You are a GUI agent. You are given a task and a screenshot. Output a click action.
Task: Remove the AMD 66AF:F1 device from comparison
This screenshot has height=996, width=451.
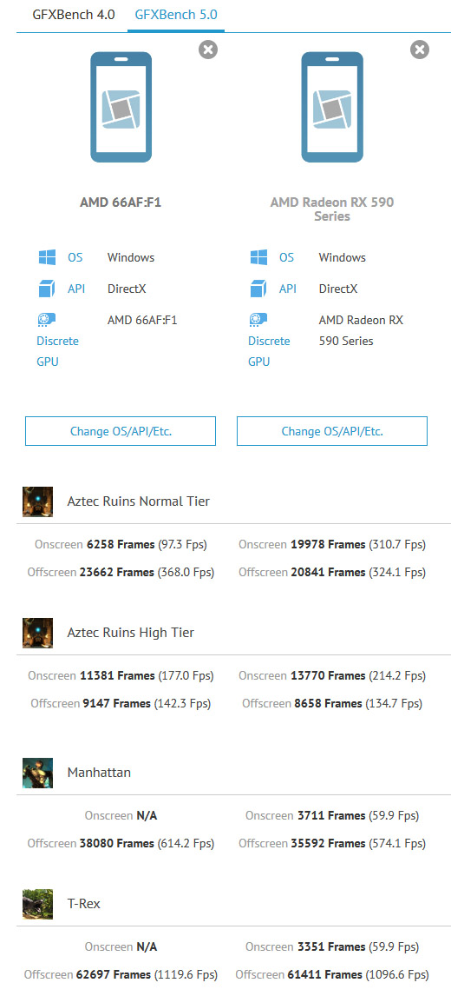click(208, 49)
